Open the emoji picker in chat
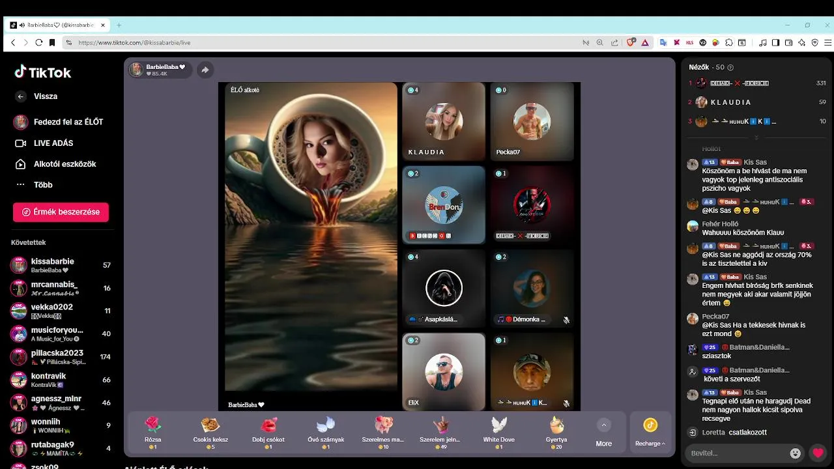This screenshot has width=834, height=469. [x=795, y=453]
